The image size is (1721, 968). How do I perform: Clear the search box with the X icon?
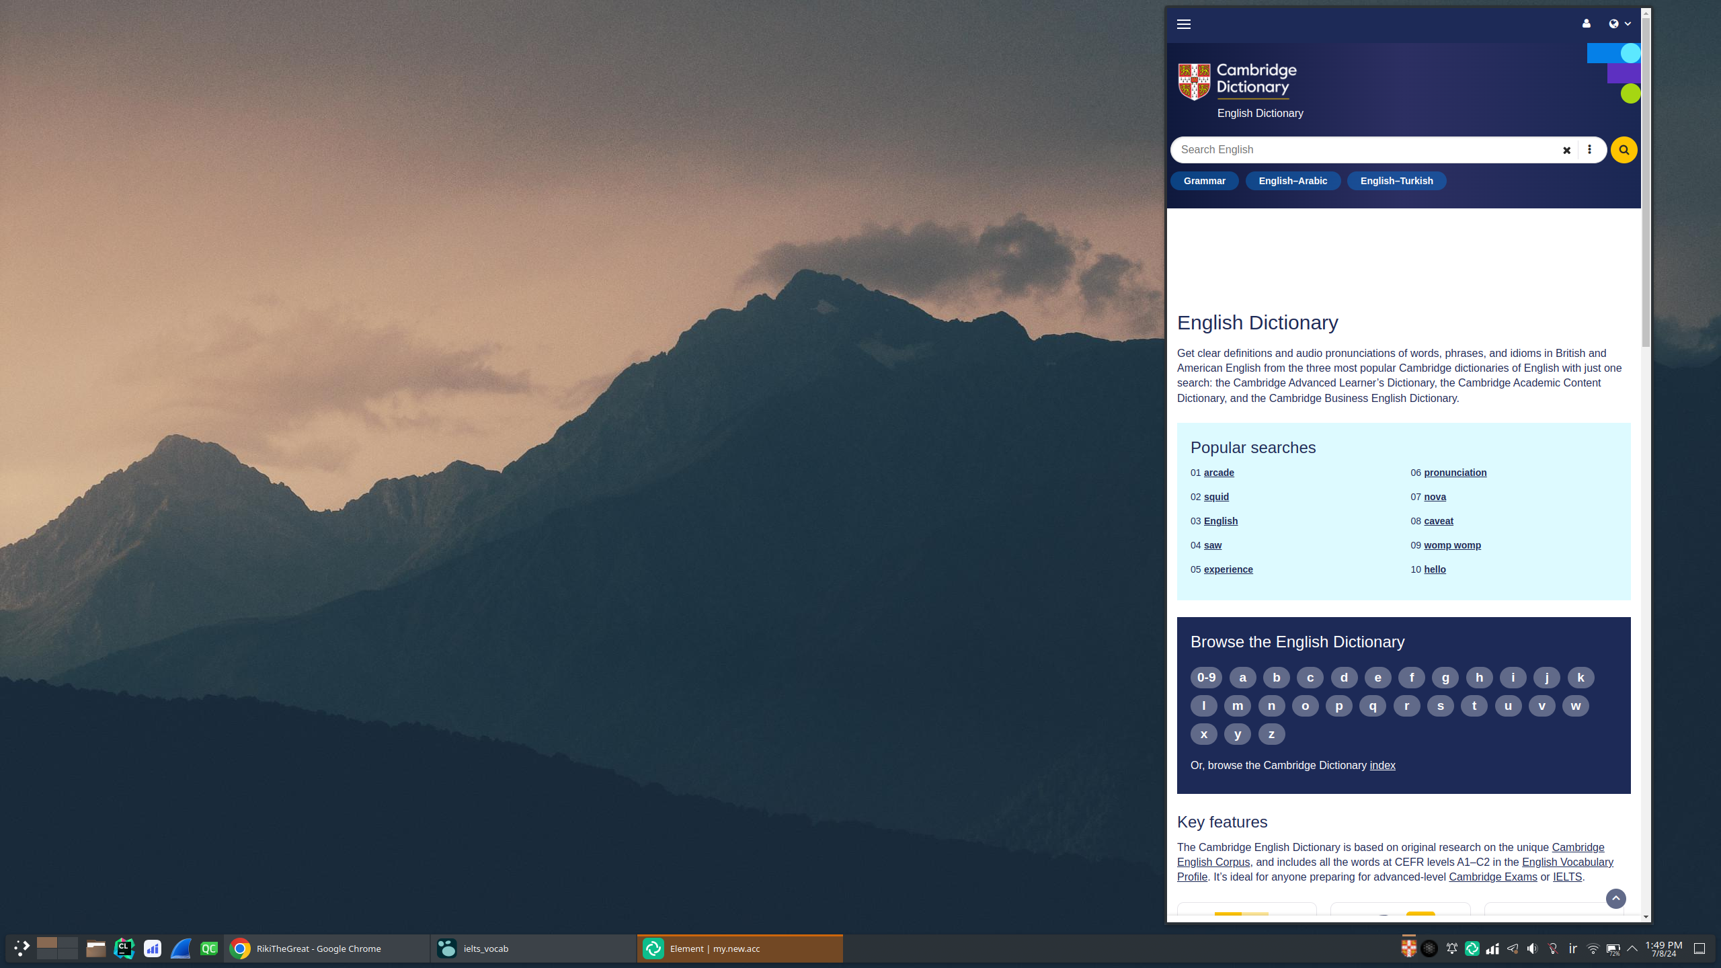[1566, 150]
